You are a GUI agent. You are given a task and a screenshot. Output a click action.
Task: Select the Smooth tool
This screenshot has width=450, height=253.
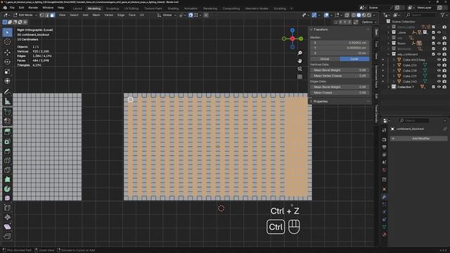coord(7,198)
